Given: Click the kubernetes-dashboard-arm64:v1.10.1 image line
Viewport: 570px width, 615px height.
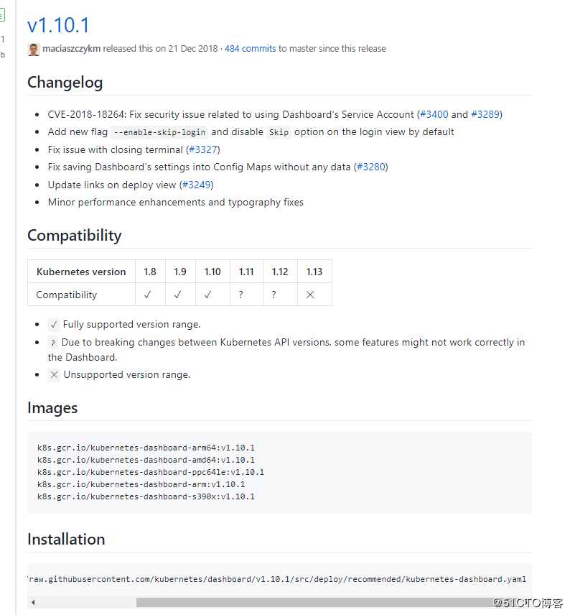Looking at the screenshot, I should pos(146,448).
